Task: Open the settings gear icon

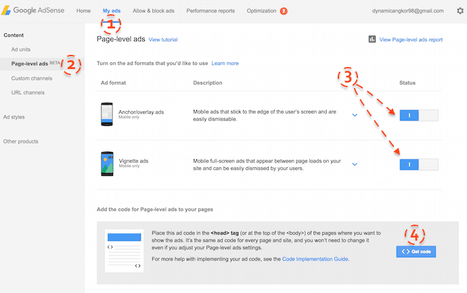Action: point(460,11)
